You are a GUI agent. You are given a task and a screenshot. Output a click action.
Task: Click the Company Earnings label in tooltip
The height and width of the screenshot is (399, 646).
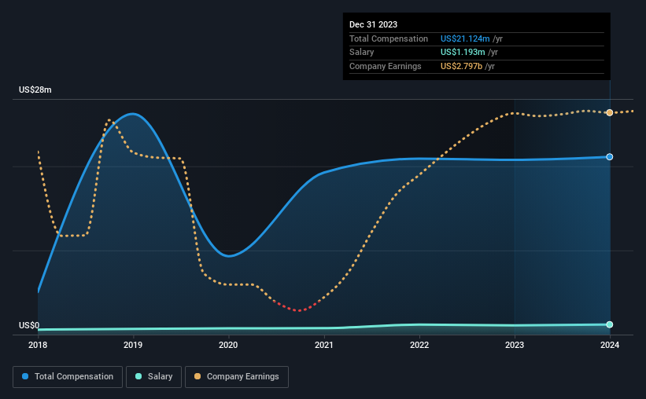tap(386, 66)
